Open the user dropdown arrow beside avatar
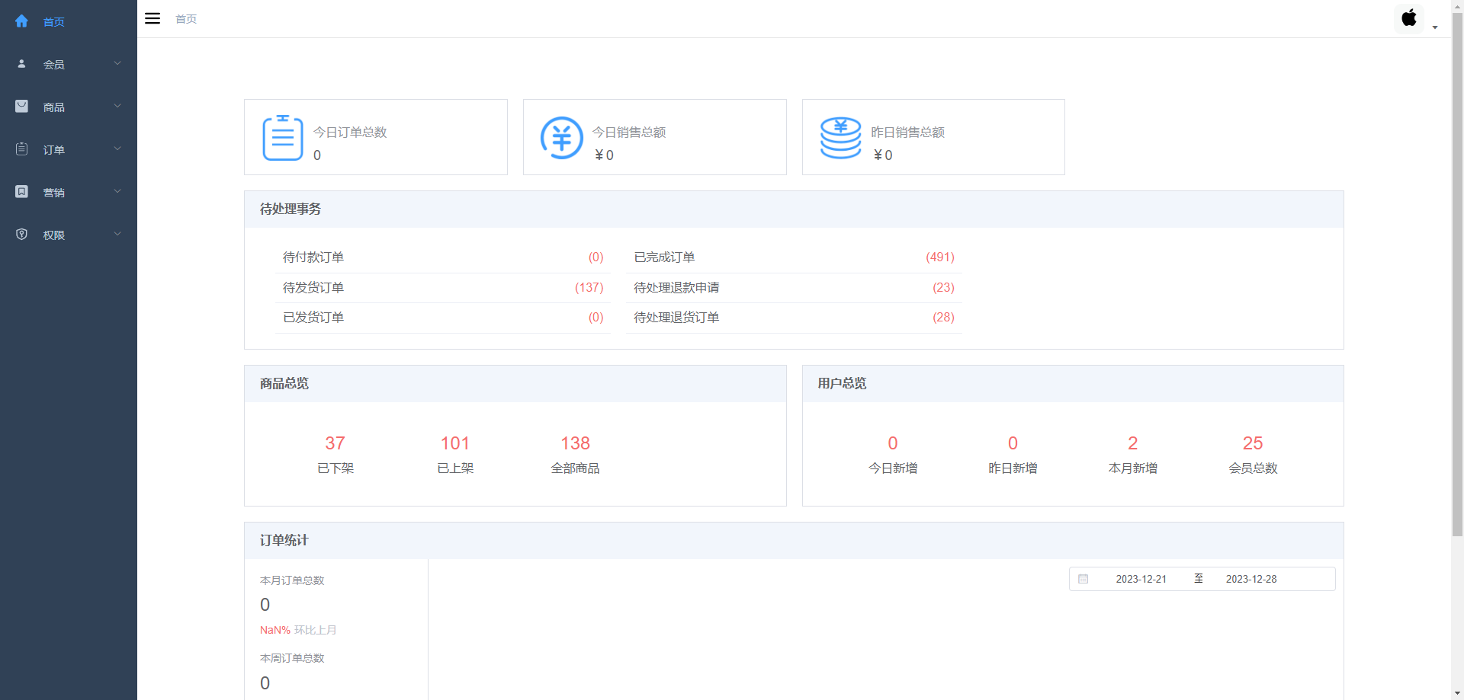Screen dimensions: 1464x700 [1435, 27]
